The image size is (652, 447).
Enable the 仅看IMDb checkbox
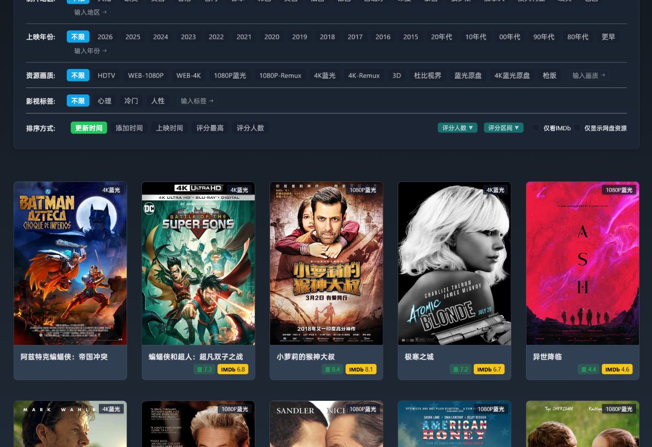(x=536, y=128)
